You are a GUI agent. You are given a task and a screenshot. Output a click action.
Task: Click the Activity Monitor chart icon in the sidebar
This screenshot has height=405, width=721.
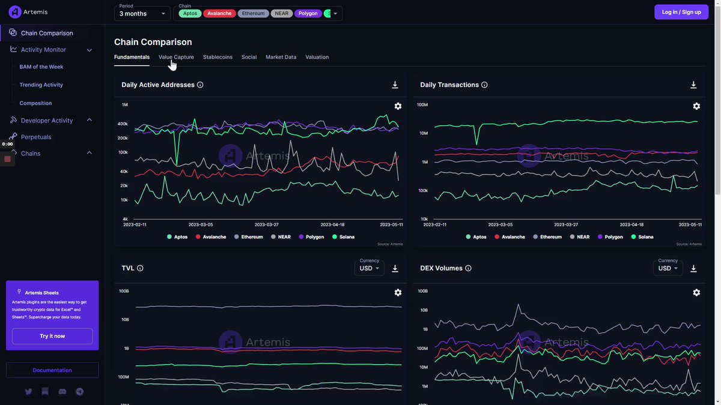(13, 49)
